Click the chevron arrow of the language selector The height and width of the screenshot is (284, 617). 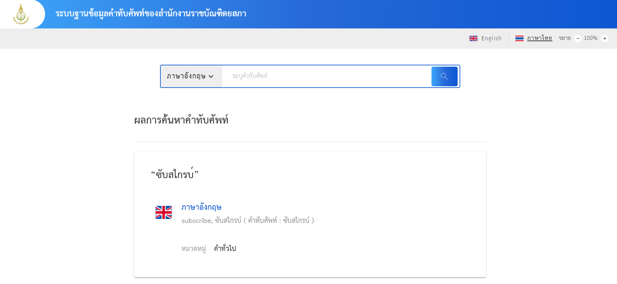coord(211,76)
